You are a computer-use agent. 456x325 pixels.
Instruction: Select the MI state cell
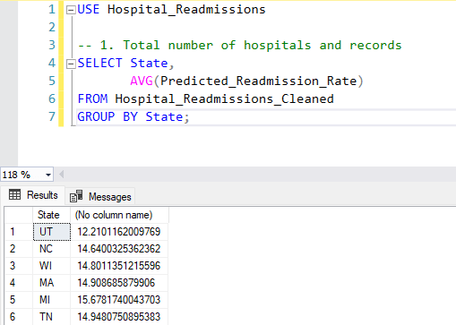[52, 300]
